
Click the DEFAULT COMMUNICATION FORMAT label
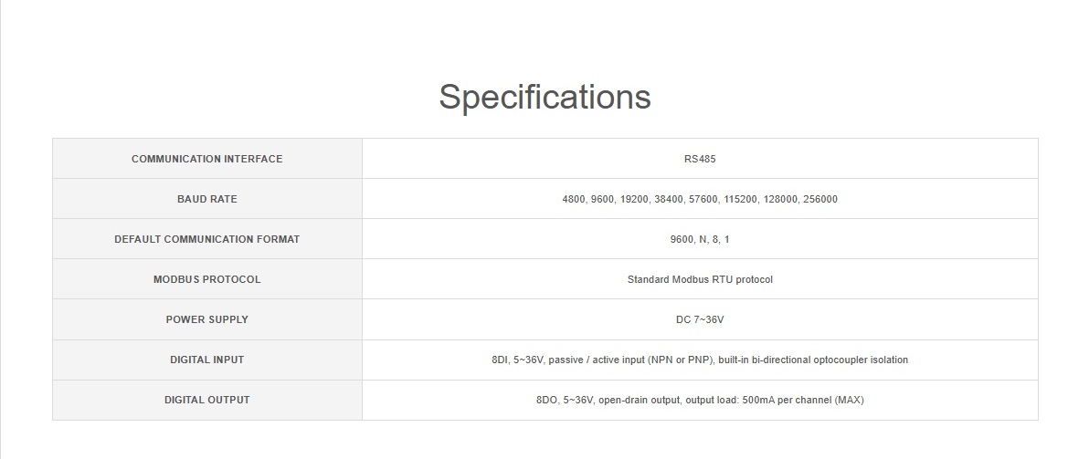(x=207, y=239)
